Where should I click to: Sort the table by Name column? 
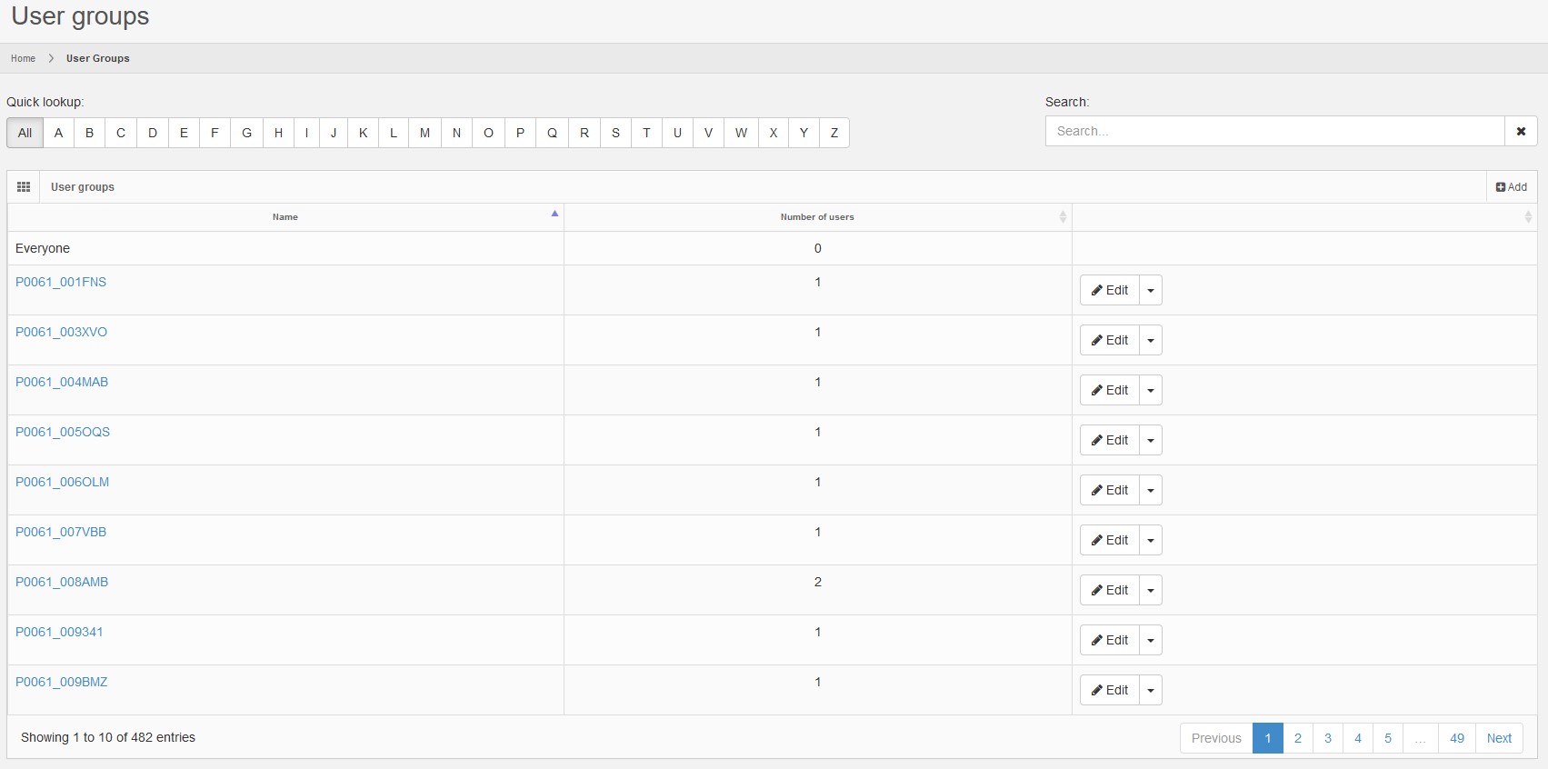click(x=285, y=217)
